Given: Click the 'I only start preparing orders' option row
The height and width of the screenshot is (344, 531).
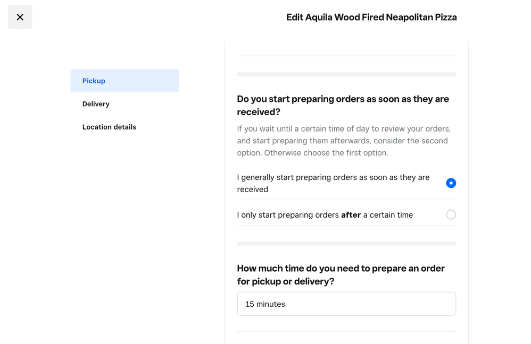Looking at the screenshot, I should (325, 215).
